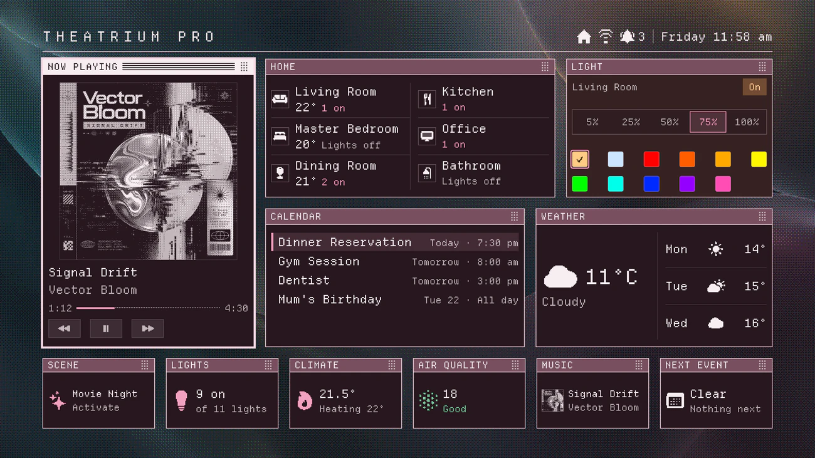This screenshot has height=458, width=815.
Task: Select the Office monitor icon
Action: [427, 136]
